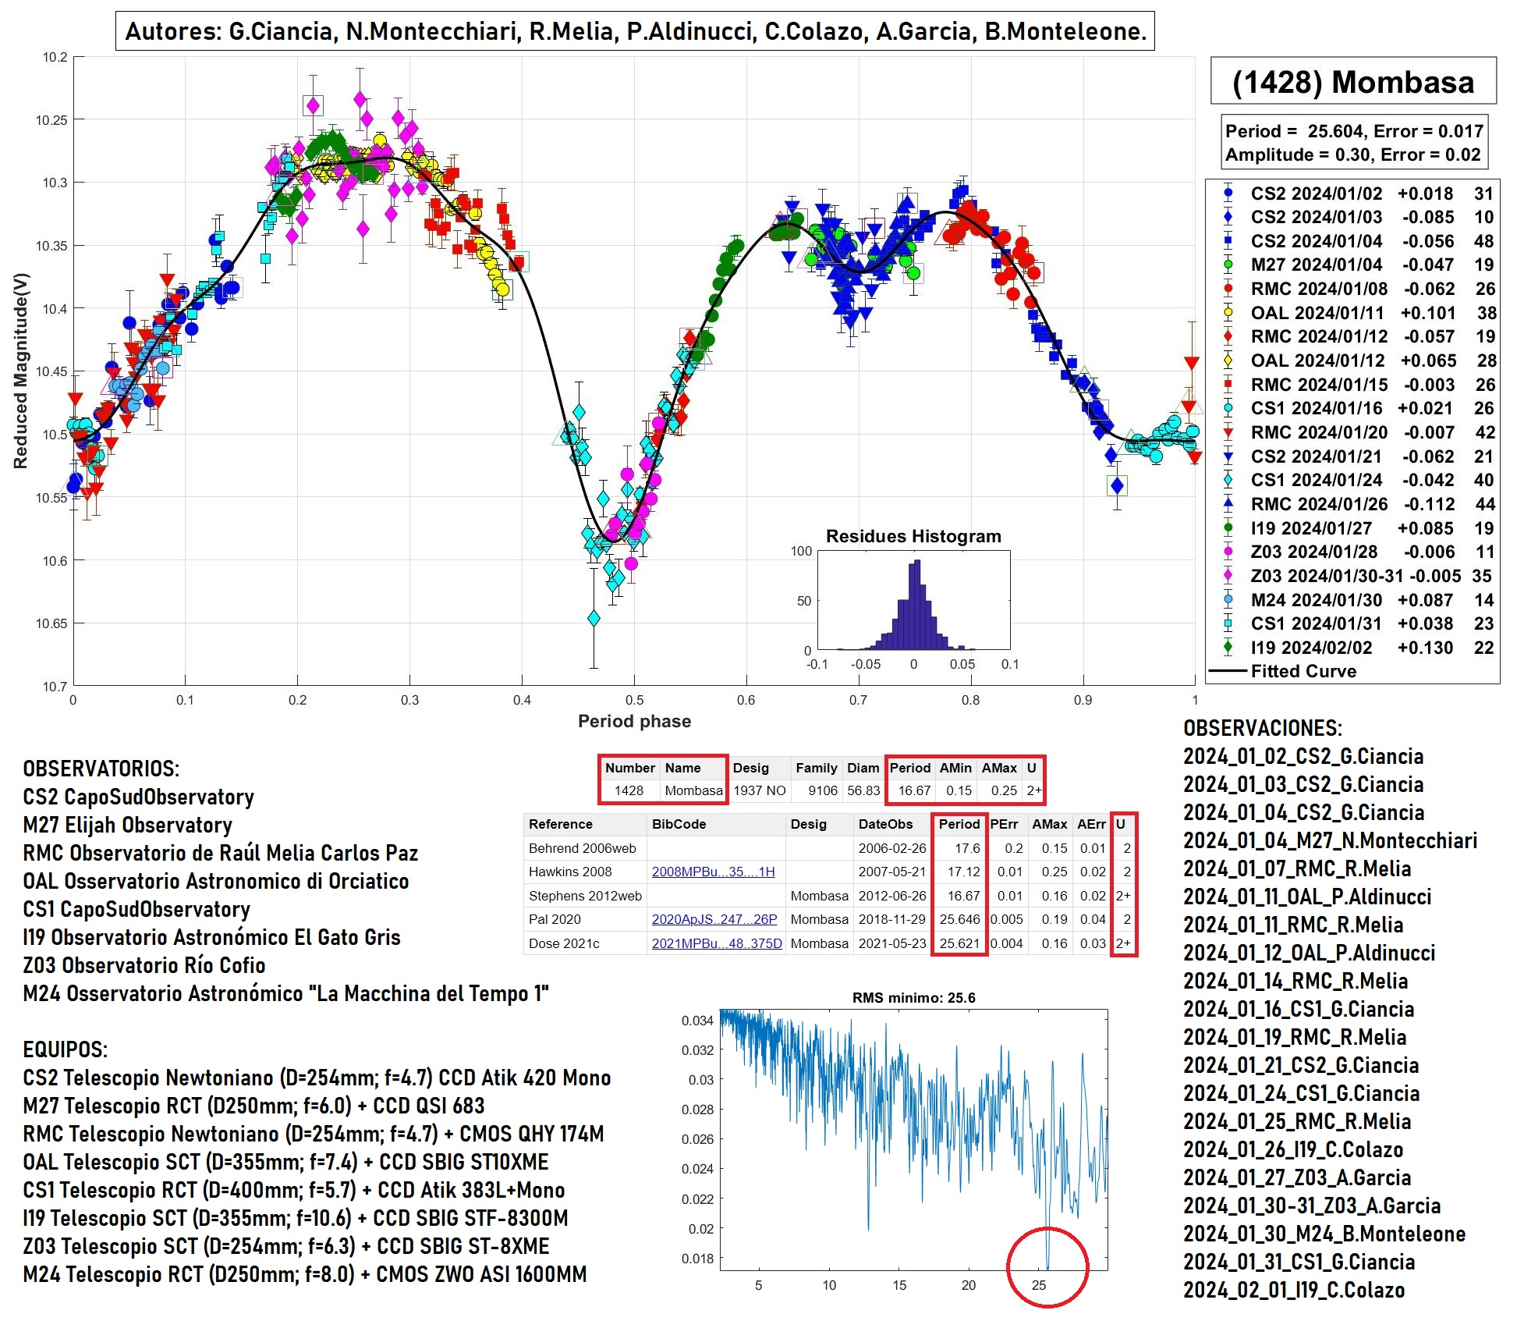Image resolution: width=1517 pixels, height=1321 pixels.
Task: Click the blue square marker beside CS2 2024/01/04
Action: coord(1228,241)
